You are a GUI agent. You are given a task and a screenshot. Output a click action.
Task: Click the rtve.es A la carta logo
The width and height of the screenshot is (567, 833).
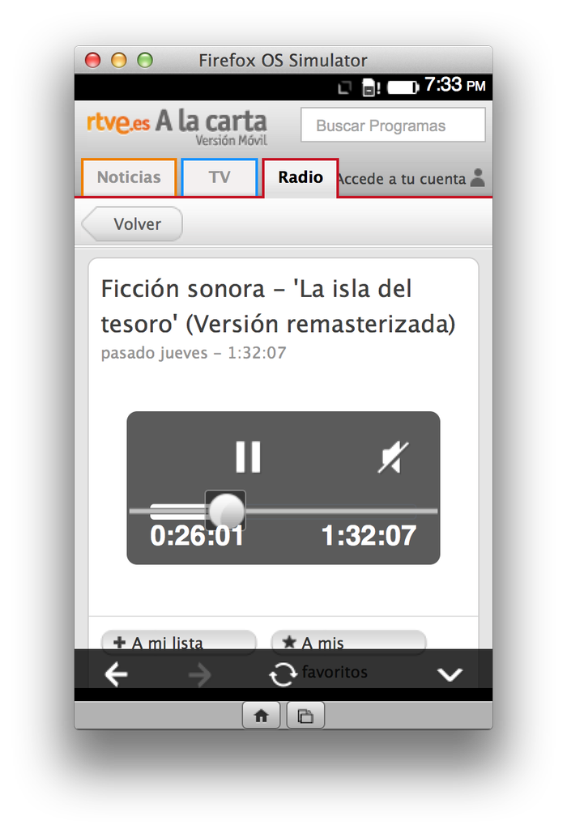click(177, 126)
